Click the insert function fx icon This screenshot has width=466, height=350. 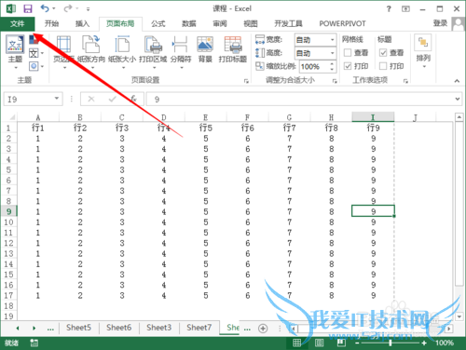click(133, 99)
